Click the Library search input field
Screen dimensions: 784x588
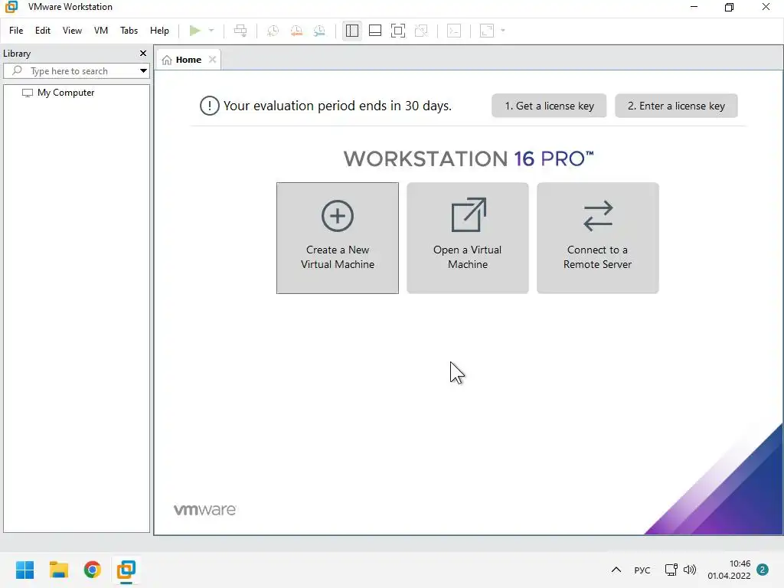click(x=77, y=71)
